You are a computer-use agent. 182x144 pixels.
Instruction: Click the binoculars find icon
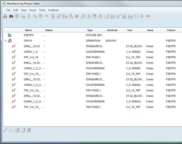(11, 16)
